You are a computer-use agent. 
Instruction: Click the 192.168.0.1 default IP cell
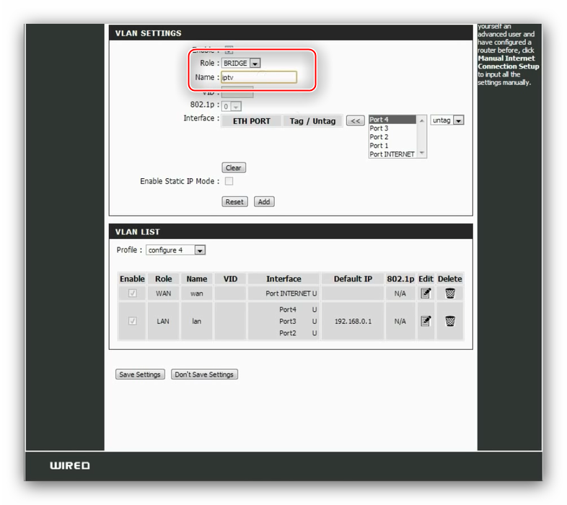coord(353,321)
